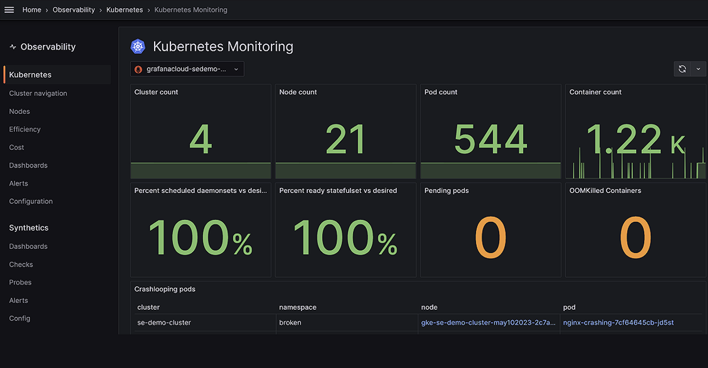The height and width of the screenshot is (368, 708).
Task: Open the nginx-crashing pod link
Action: (x=618, y=323)
